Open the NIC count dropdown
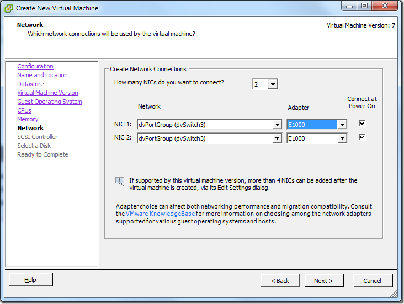This screenshot has height=304, width=404. (273, 84)
